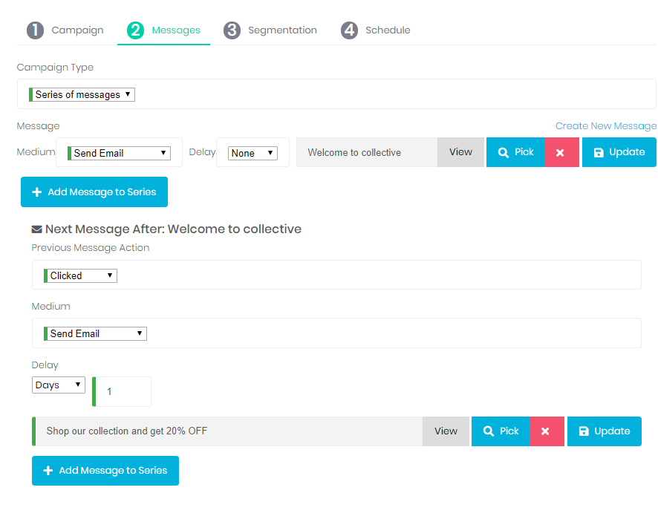View the Welcome to collective message

pyautogui.click(x=460, y=152)
